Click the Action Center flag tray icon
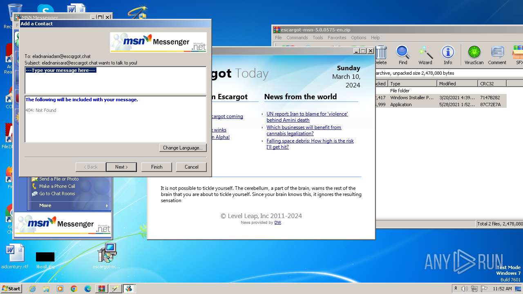This screenshot has width=523, height=294. (x=484, y=289)
